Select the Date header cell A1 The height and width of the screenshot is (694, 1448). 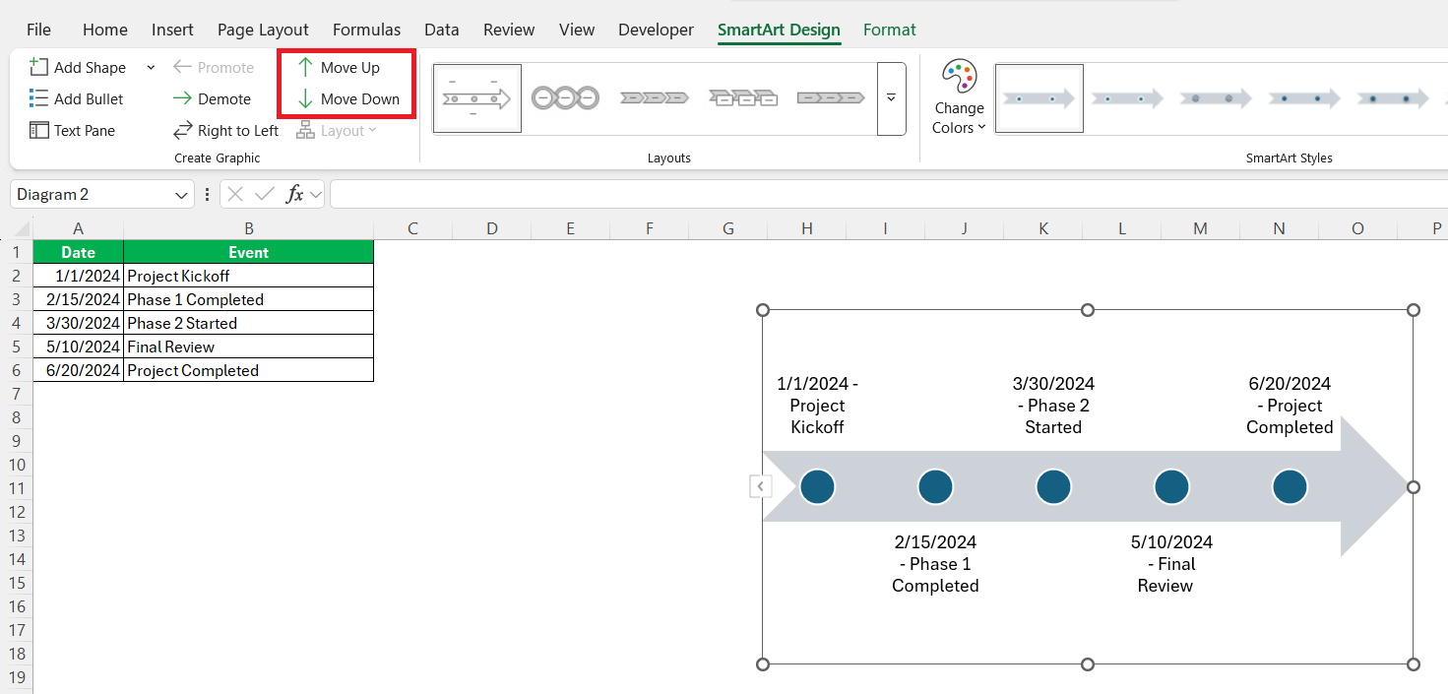(x=78, y=252)
